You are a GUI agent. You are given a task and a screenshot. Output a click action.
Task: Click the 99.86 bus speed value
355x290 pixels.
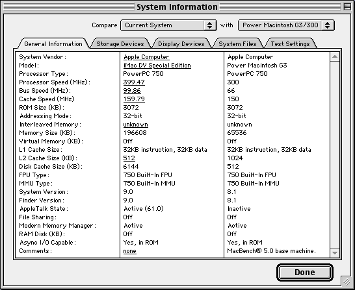pyautogui.click(x=132, y=91)
